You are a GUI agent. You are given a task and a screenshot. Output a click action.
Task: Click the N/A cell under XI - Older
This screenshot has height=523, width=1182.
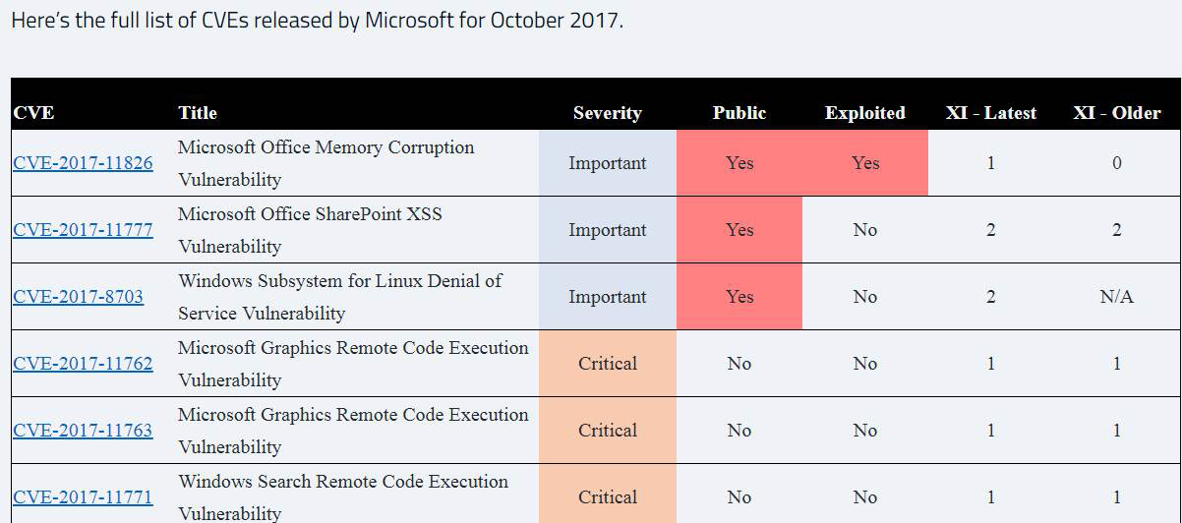click(1116, 297)
